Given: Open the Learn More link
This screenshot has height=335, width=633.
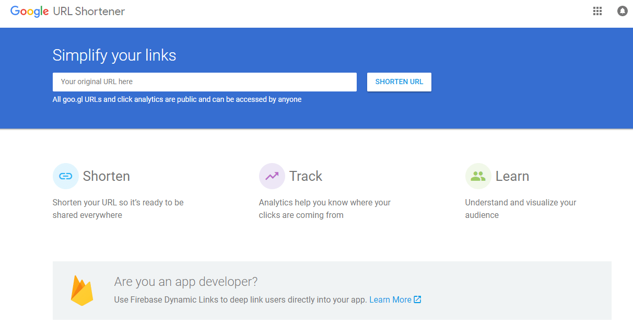Looking at the screenshot, I should click(390, 299).
